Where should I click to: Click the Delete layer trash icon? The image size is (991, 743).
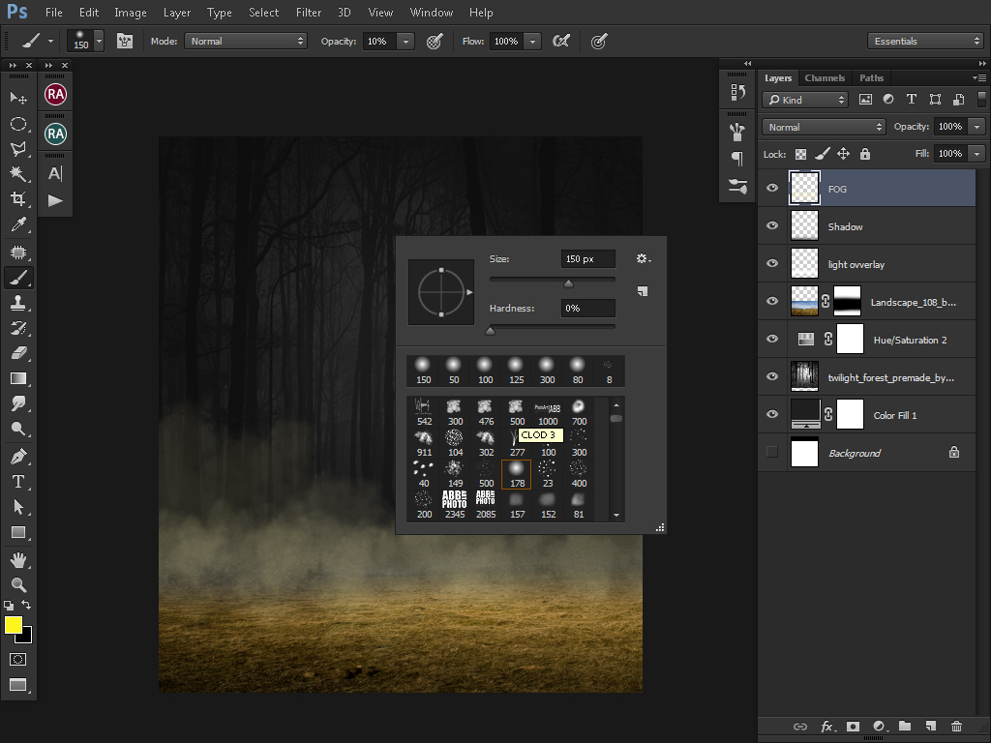click(x=956, y=726)
